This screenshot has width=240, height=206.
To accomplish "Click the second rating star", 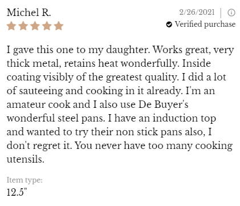I will (23, 26).
